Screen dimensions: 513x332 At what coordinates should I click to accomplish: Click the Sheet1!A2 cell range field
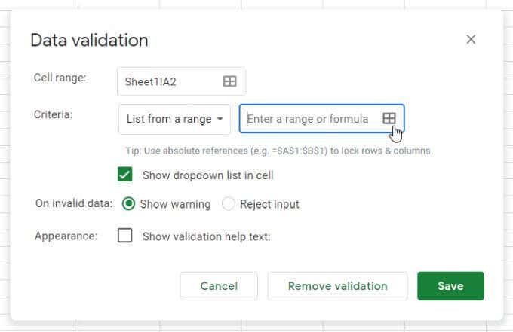pos(171,81)
